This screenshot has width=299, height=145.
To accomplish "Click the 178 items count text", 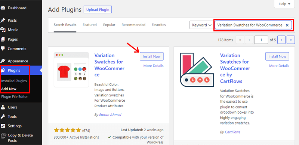I will click(225, 40).
